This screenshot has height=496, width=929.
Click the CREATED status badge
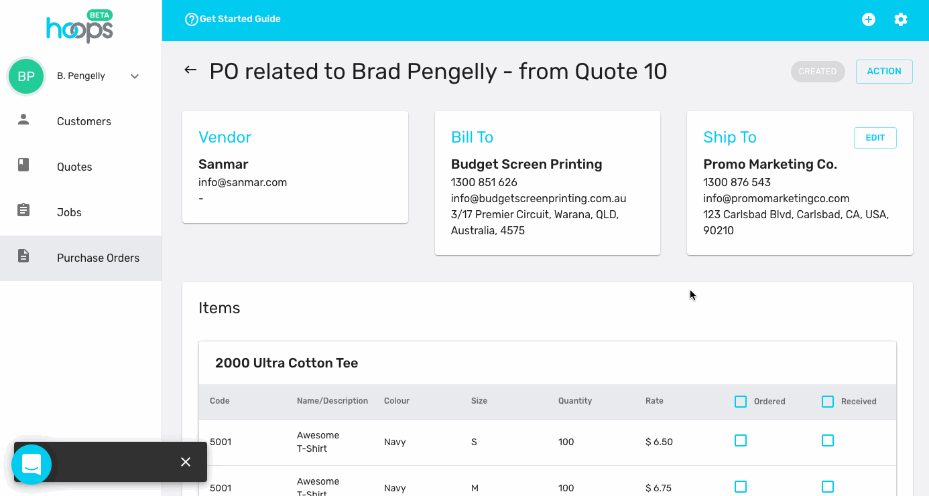(818, 72)
